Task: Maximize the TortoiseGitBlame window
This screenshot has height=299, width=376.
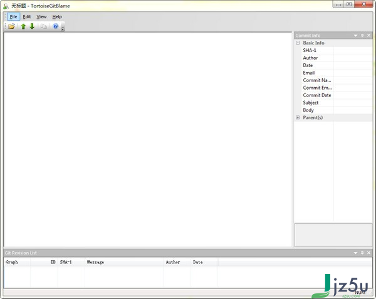Action: (x=349, y=4)
